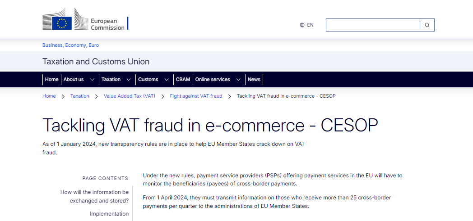Screen dimensions: 473x221
Task: Select the EN language button
Action: coord(310,25)
